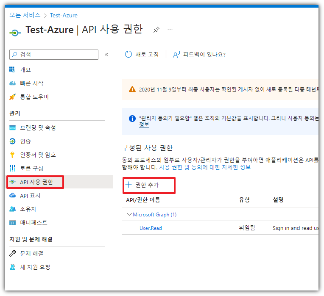Image resolution: width=324 pixels, height=296 pixels.
Task: Click the 새로 고침 refresh icon
Action: pyautogui.click(x=128, y=54)
